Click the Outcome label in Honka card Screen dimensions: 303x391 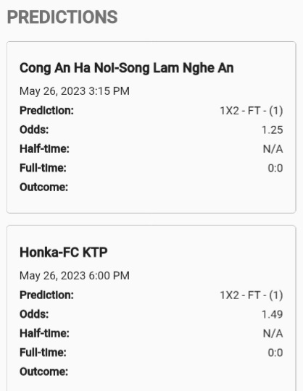coord(44,371)
